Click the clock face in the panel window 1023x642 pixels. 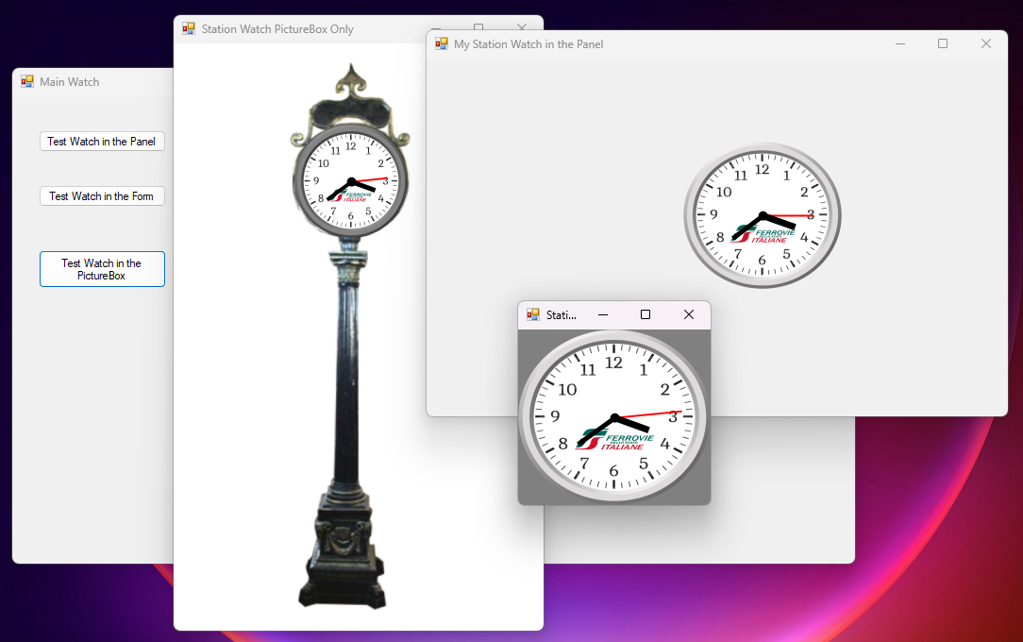pos(762,215)
